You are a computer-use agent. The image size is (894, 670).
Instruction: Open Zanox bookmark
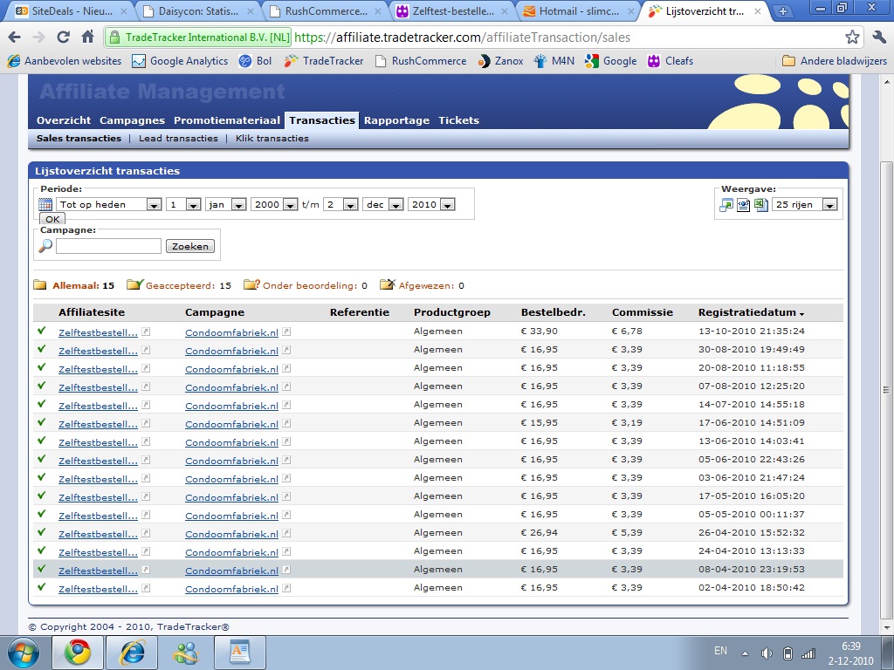point(500,61)
